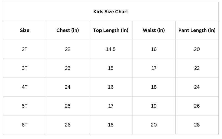Click the 6T size row label
Screen dimensions: 222x139
(24, 125)
